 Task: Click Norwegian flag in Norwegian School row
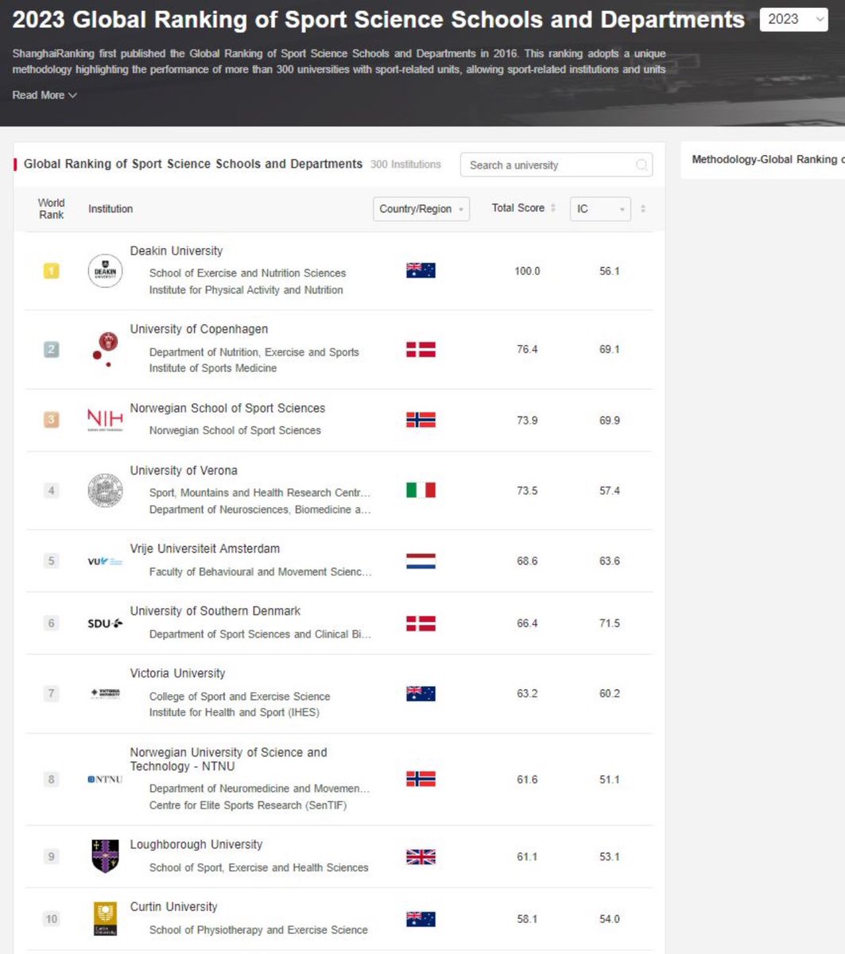[x=421, y=420]
